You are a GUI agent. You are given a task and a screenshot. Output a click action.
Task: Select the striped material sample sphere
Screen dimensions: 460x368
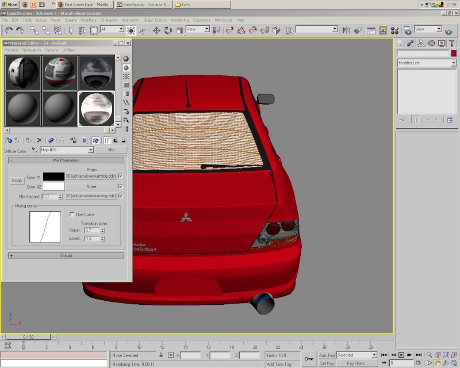[x=97, y=109]
